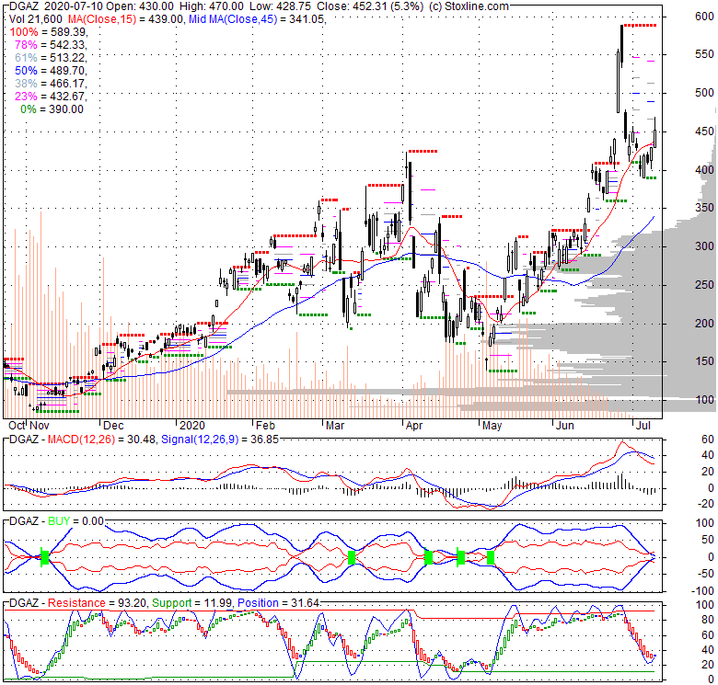Click the tall late-June spike candlestick

tap(621, 43)
